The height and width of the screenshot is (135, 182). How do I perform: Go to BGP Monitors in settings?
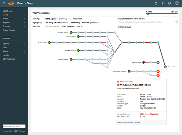[x=9, y=59]
